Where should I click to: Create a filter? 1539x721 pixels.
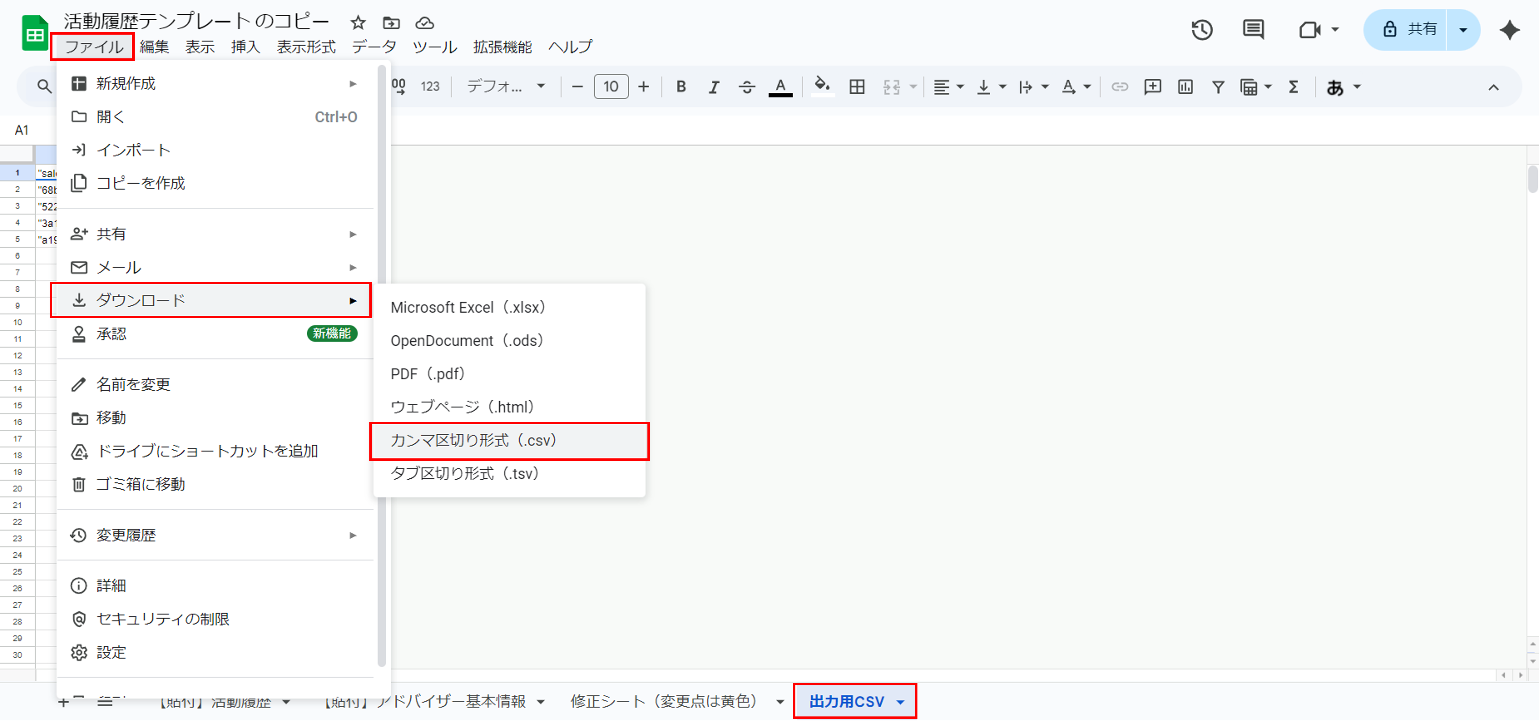coord(1218,87)
